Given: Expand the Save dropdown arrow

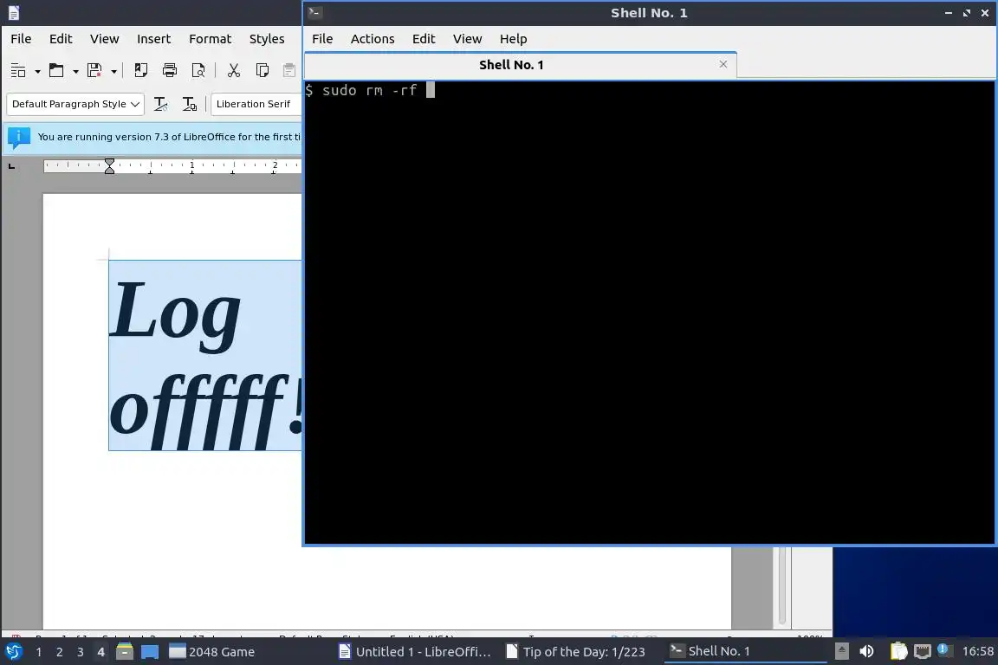Looking at the screenshot, I should pyautogui.click(x=114, y=71).
